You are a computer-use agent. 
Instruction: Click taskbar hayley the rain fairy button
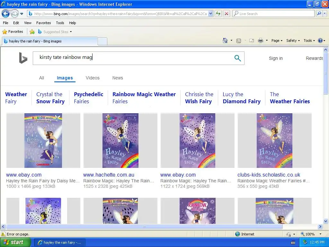(59, 242)
